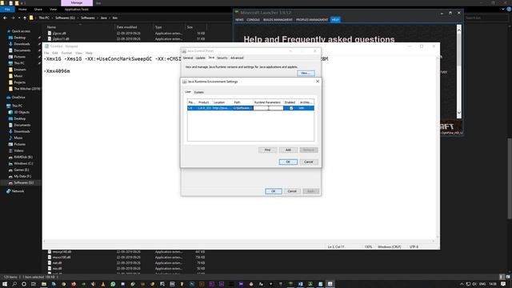This screenshot has width=512, height=288.
Task: Open NEWS tab in Minecraft Launcher
Action: click(239, 20)
